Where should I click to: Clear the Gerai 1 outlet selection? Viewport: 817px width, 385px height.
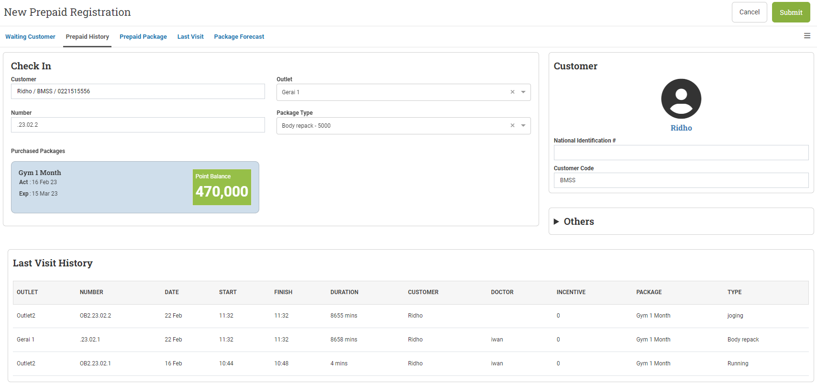click(x=512, y=92)
